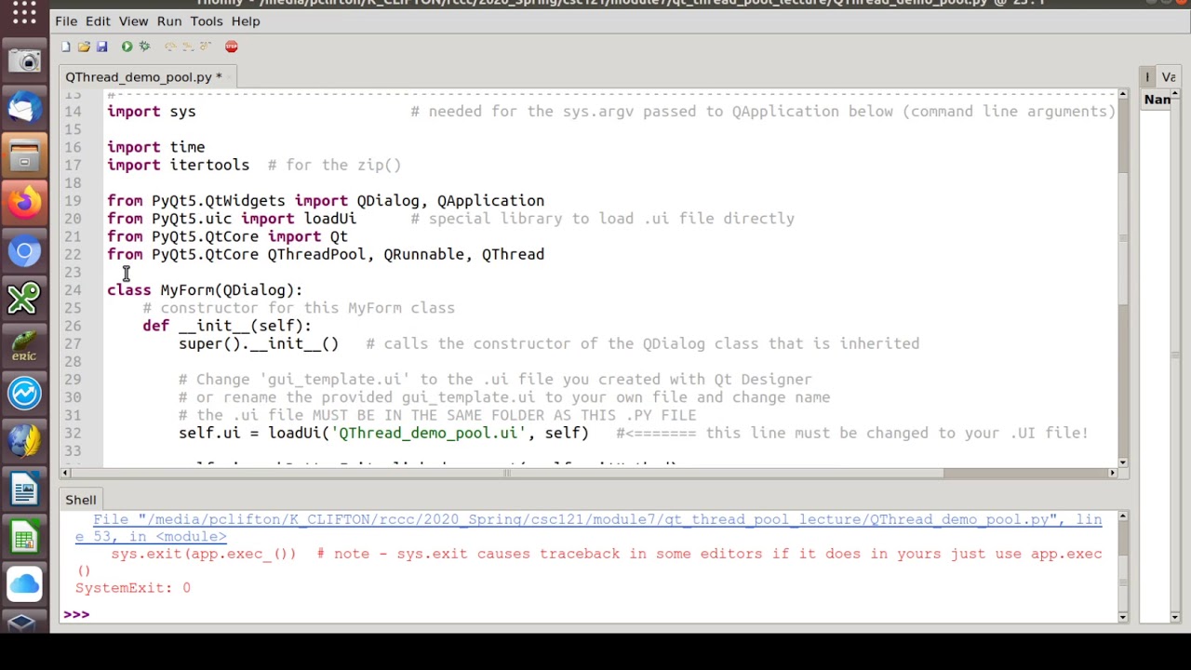1191x670 pixels.
Task: Save the script with the floppy icon
Action: coord(101,47)
